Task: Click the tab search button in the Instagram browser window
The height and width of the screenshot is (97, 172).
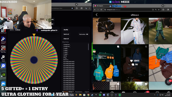Action: tap(163, 6)
